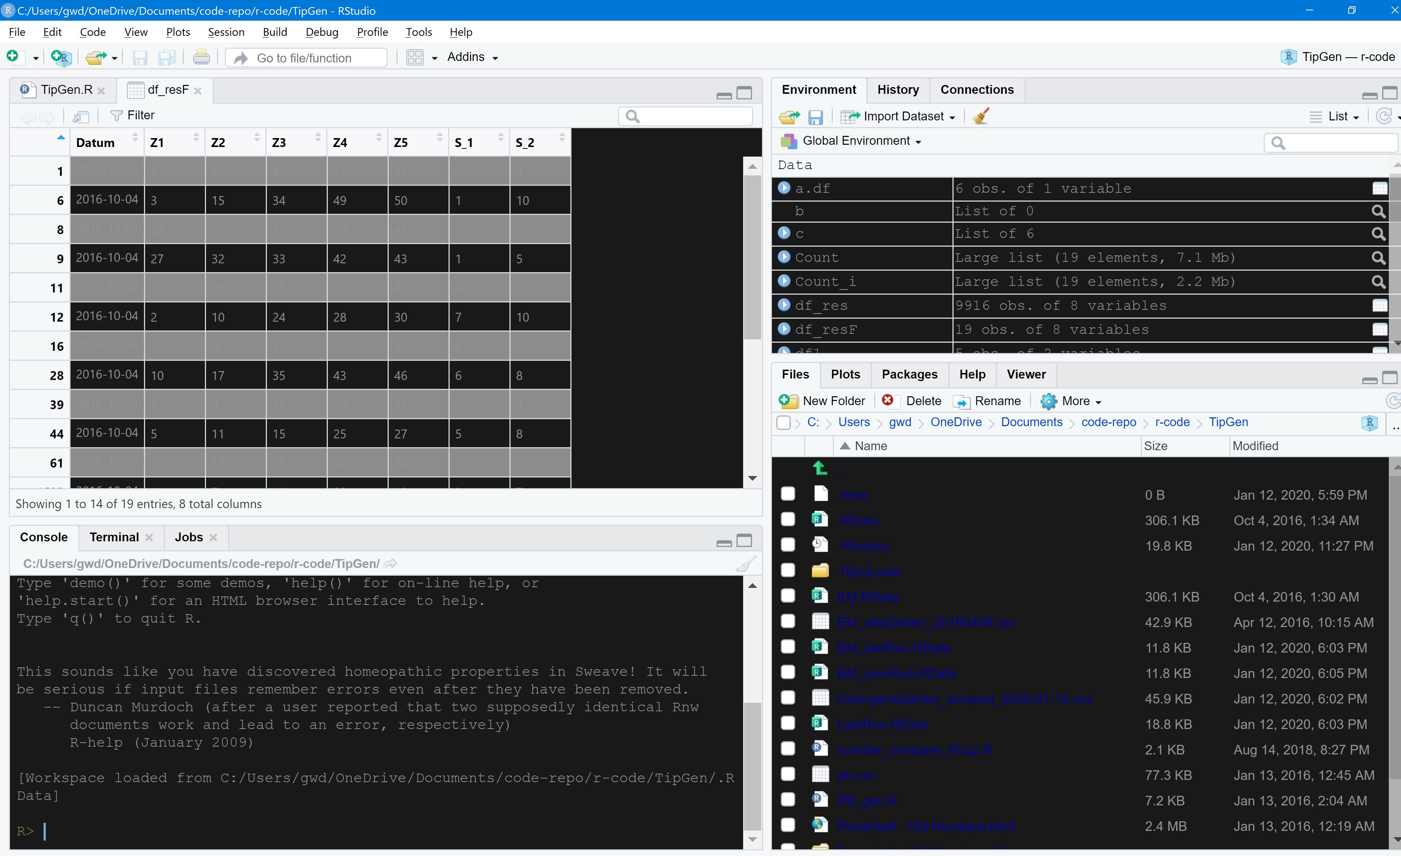The image size is (1401, 856).
Task: Clear workspace objects with broom icon
Action: [980, 116]
